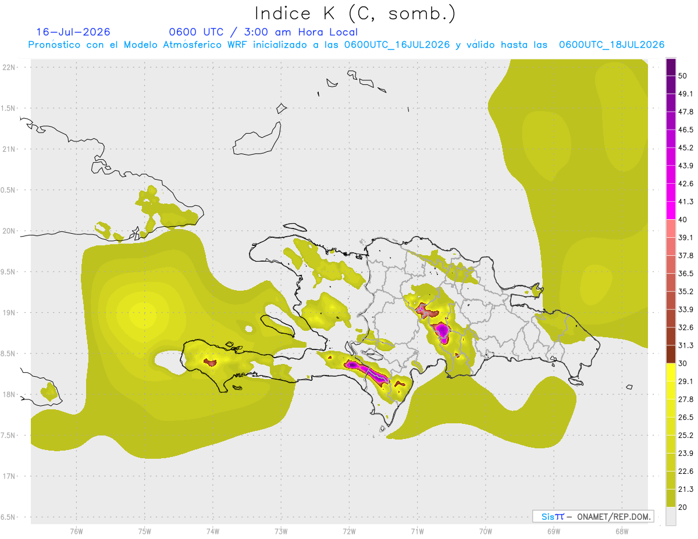Click the colorbar value '20'
This screenshot has width=698, height=539.
tap(684, 507)
